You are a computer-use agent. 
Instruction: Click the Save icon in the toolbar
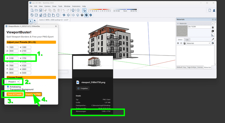point(41,10)
